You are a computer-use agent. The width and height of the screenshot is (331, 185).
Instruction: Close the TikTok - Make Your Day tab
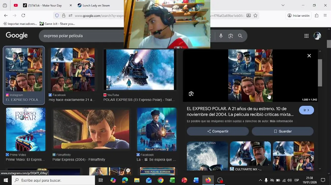(71, 5)
